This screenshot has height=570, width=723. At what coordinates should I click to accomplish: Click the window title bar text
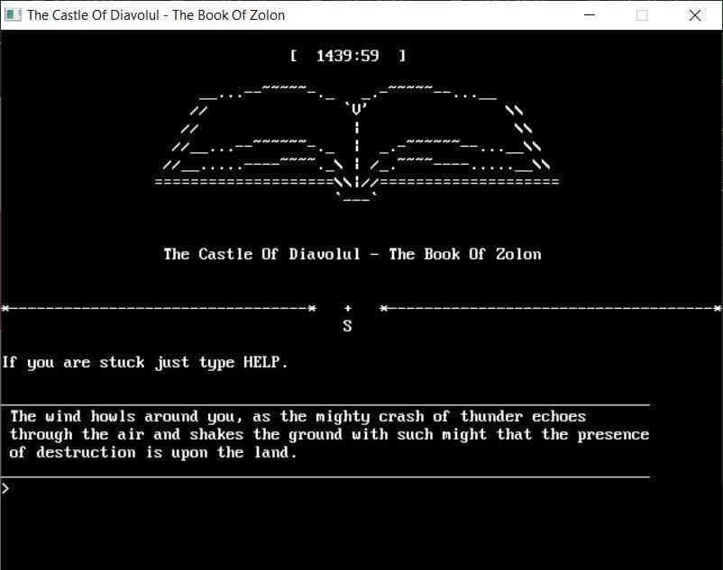click(x=156, y=15)
